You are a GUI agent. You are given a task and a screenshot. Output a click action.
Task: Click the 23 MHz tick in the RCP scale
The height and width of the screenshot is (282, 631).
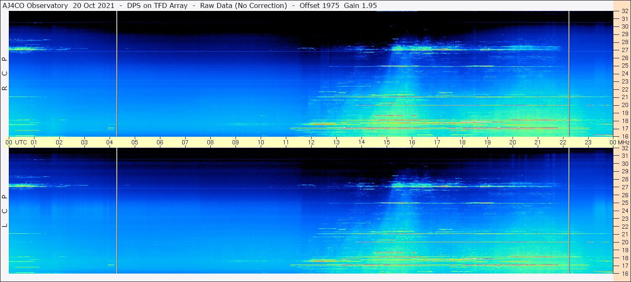(624, 81)
